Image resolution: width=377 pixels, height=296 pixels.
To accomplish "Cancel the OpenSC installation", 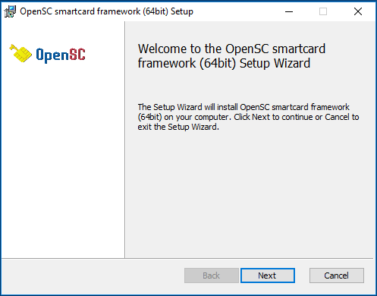I will [x=337, y=276].
